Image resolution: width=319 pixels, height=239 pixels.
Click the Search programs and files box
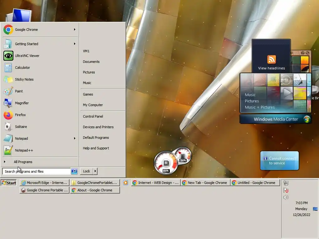click(x=37, y=171)
